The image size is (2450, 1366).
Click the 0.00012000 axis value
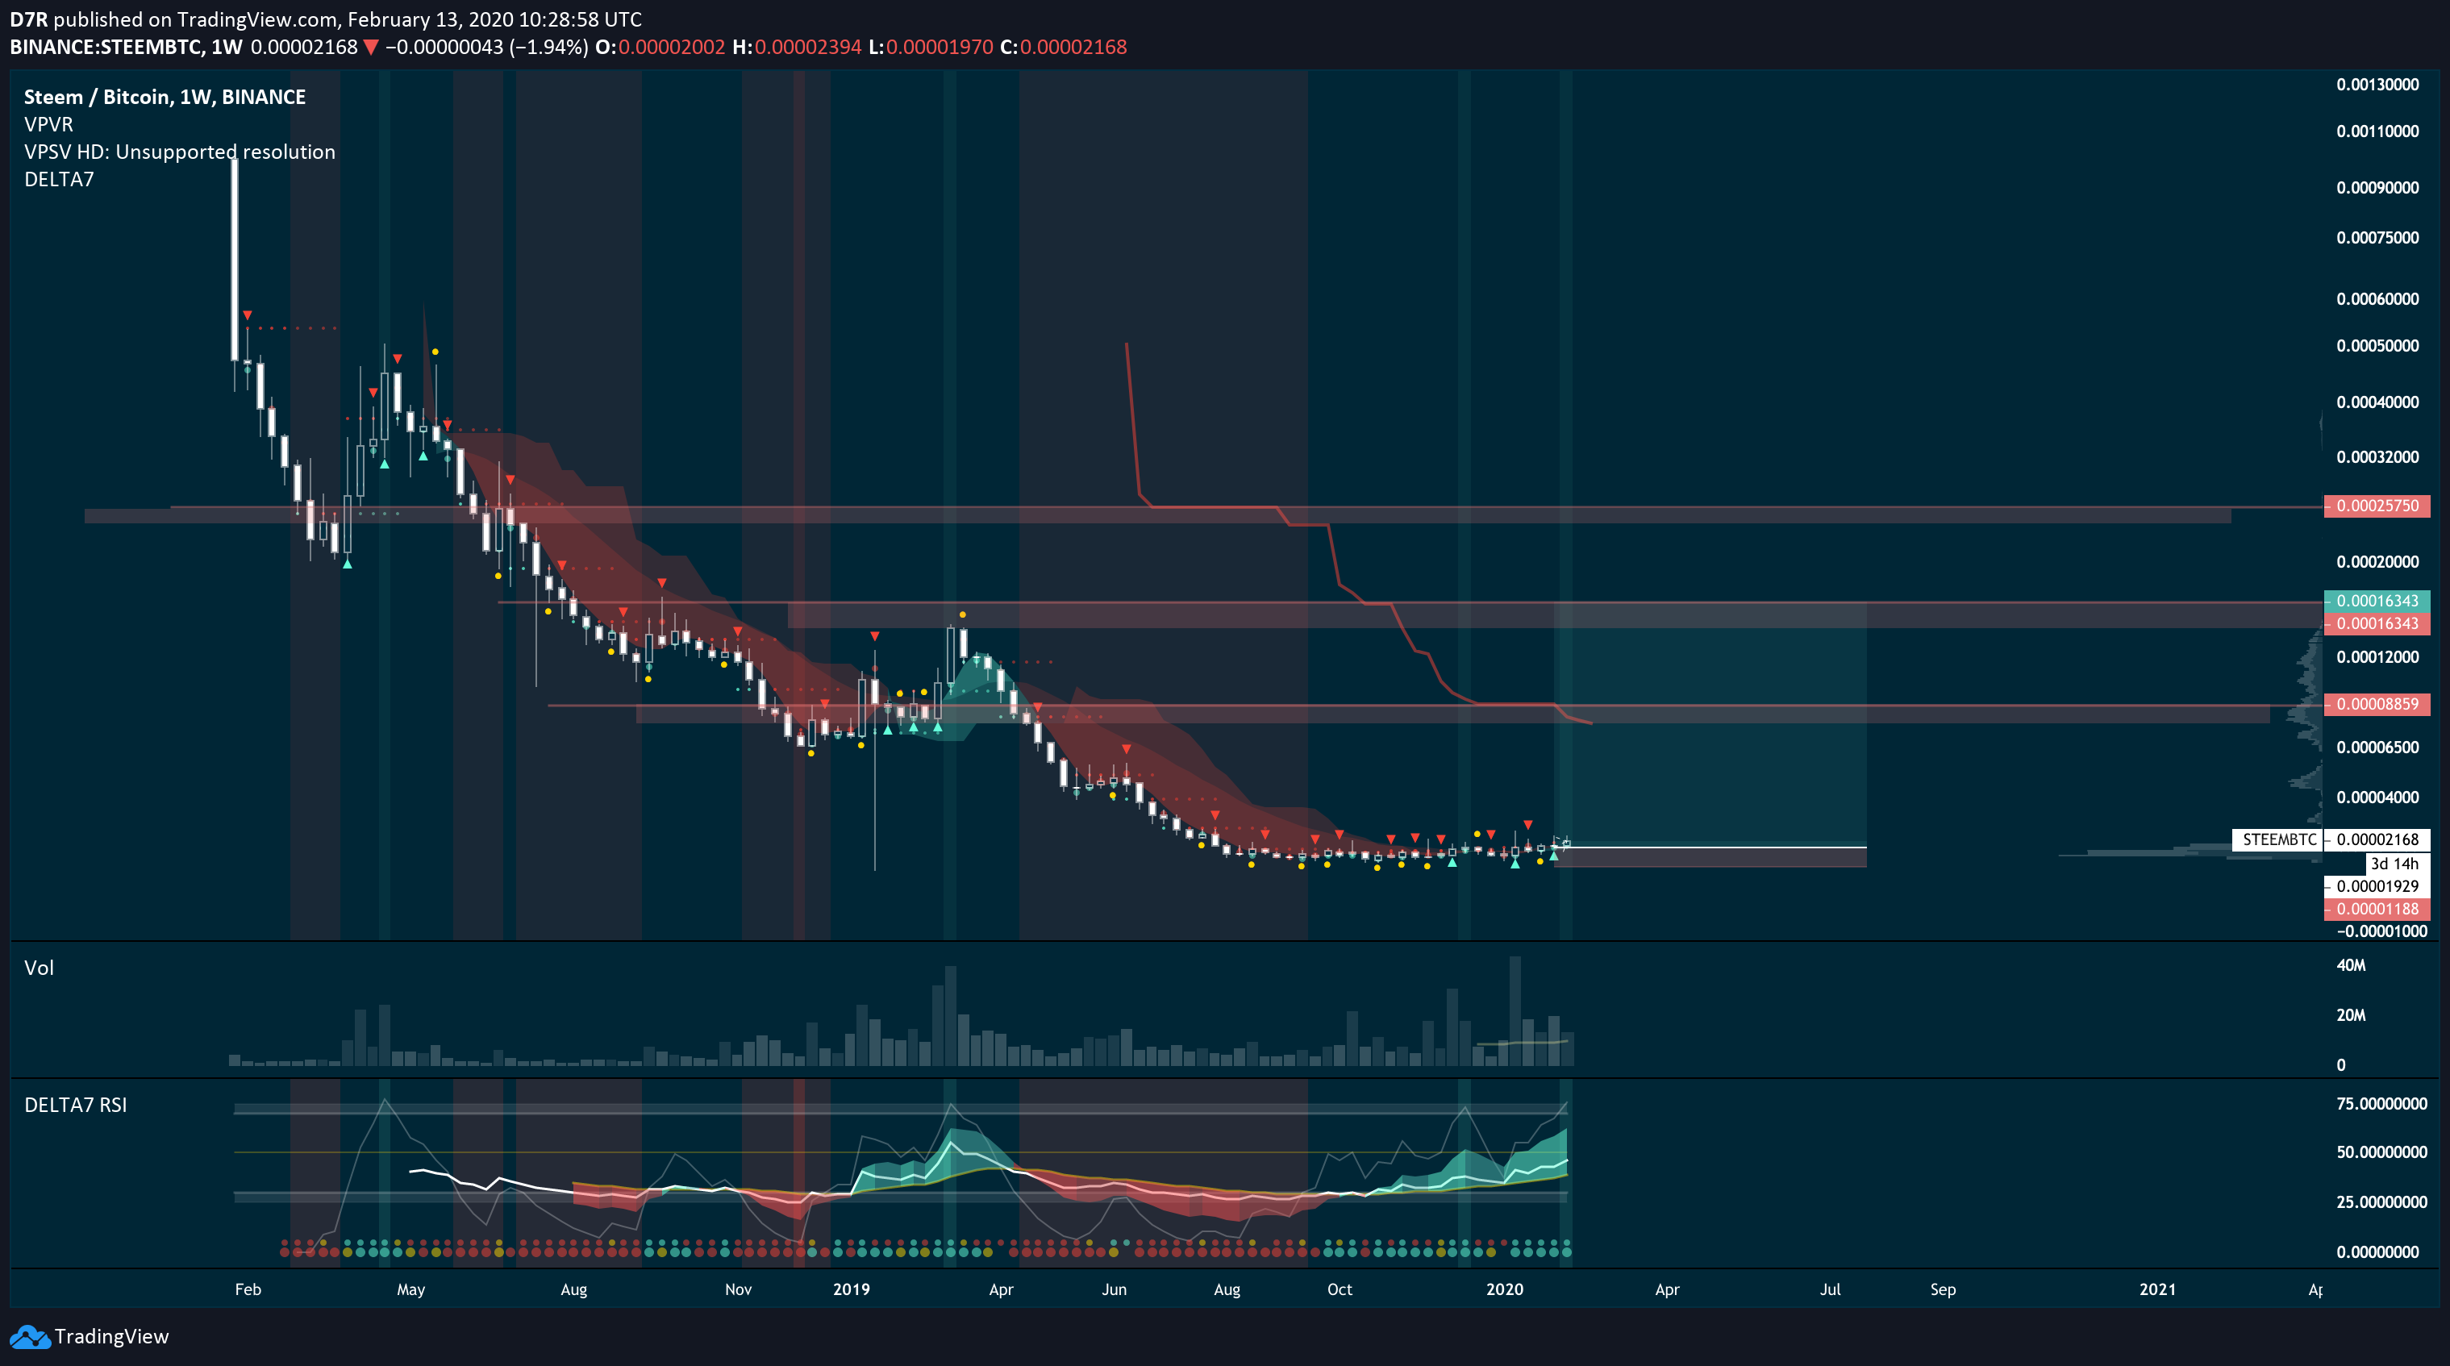click(2377, 657)
